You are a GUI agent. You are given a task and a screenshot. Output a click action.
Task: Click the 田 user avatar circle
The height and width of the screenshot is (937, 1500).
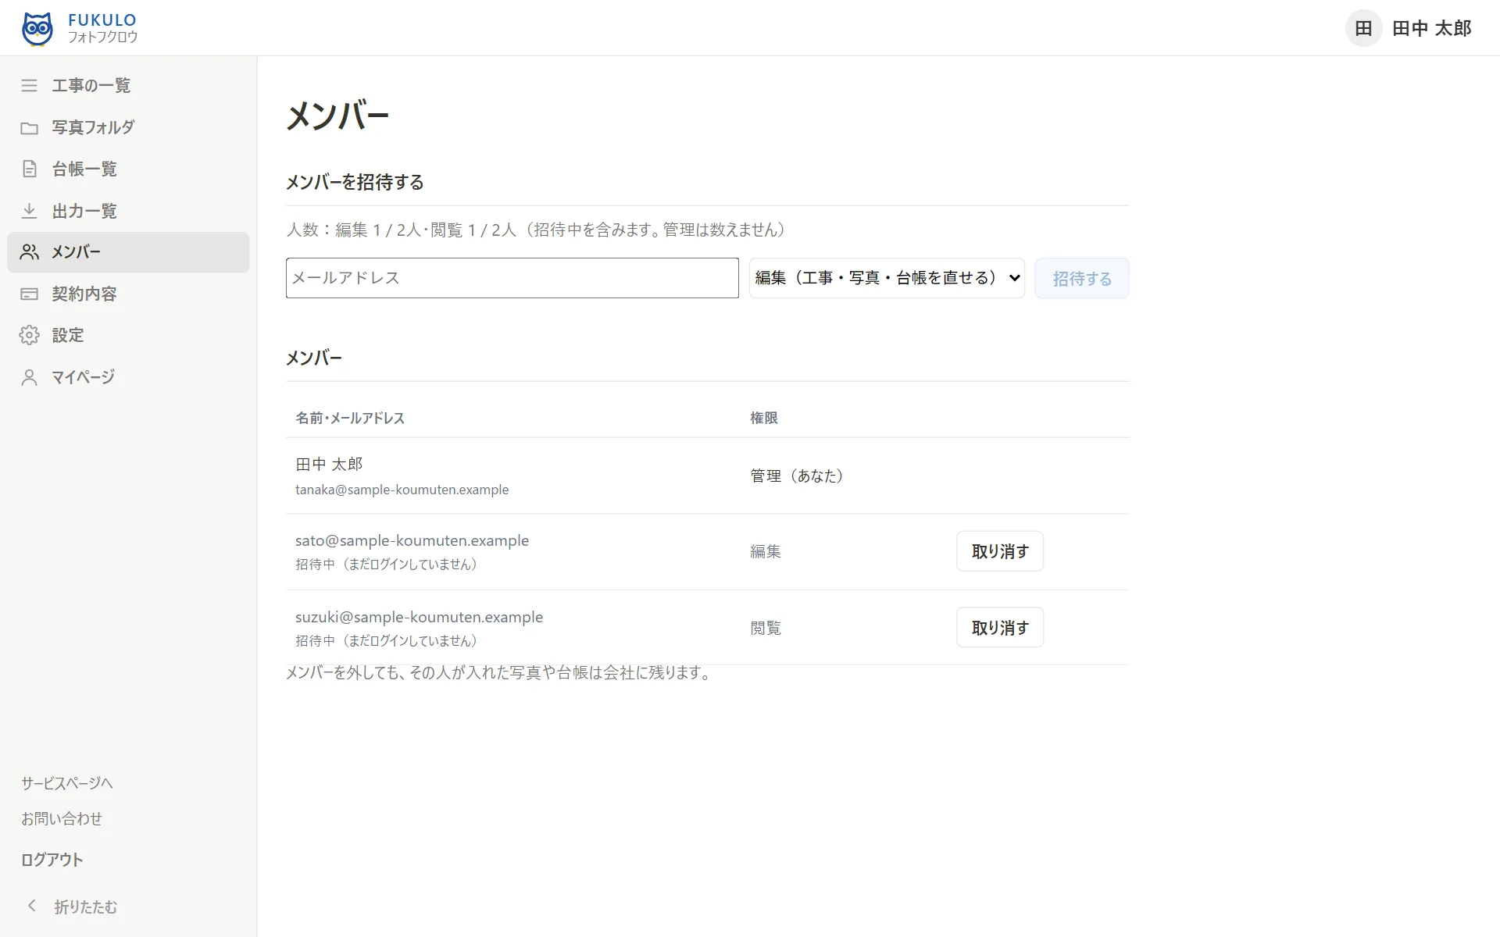1363,28
